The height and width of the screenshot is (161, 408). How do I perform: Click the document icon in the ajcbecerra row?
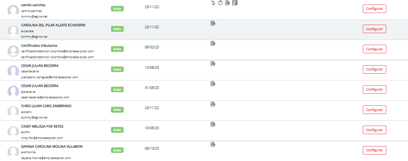213,84
